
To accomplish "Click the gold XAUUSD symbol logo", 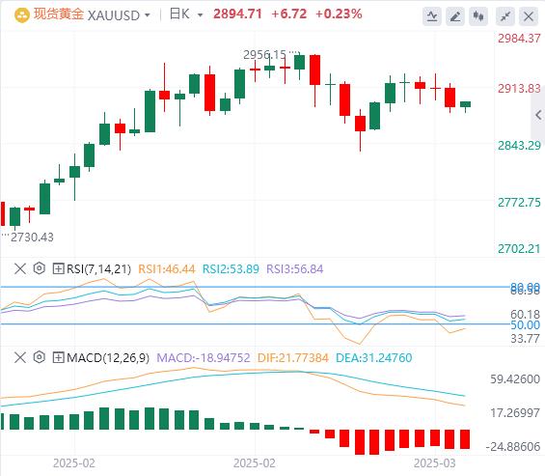I will 22,15.
